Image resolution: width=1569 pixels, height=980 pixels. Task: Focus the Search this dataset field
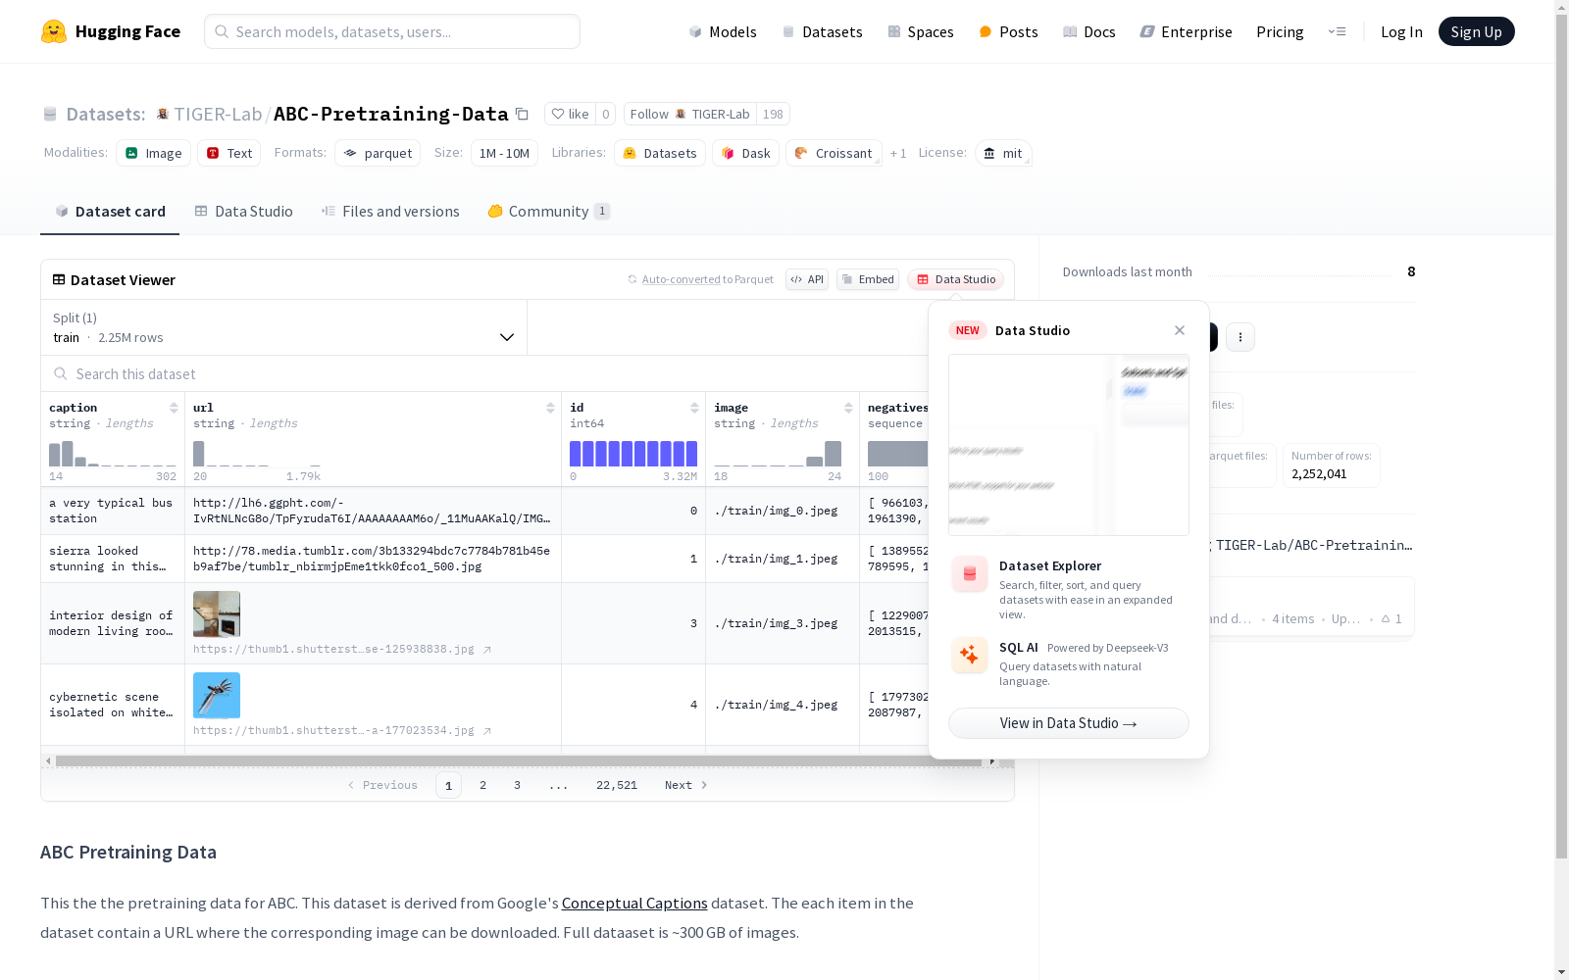[x=528, y=373]
